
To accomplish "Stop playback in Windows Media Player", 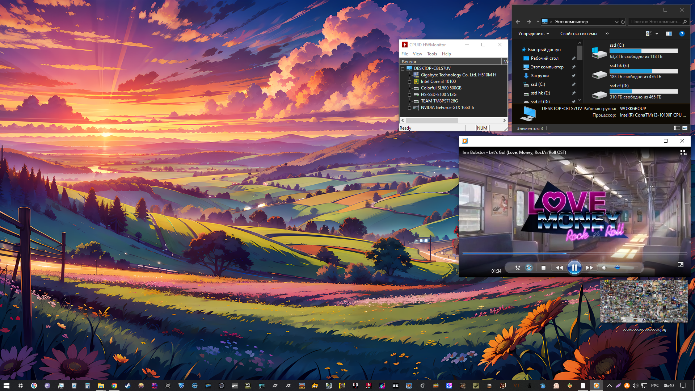I will tap(543, 268).
